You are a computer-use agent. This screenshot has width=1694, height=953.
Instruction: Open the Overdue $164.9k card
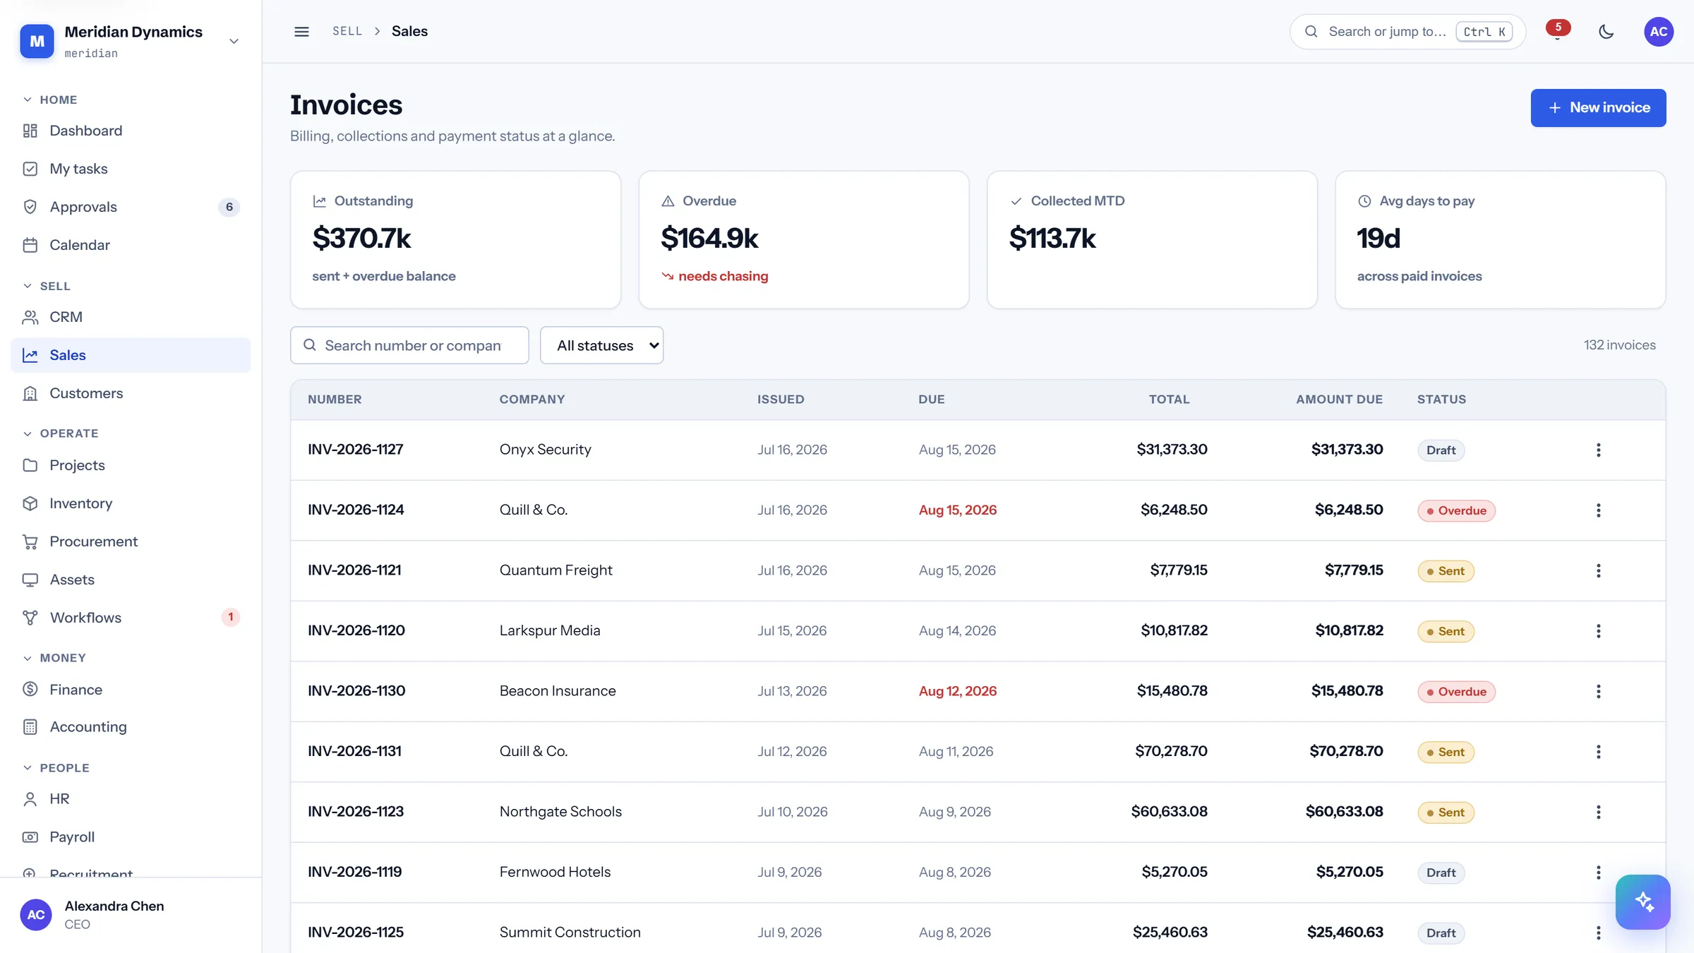point(803,239)
